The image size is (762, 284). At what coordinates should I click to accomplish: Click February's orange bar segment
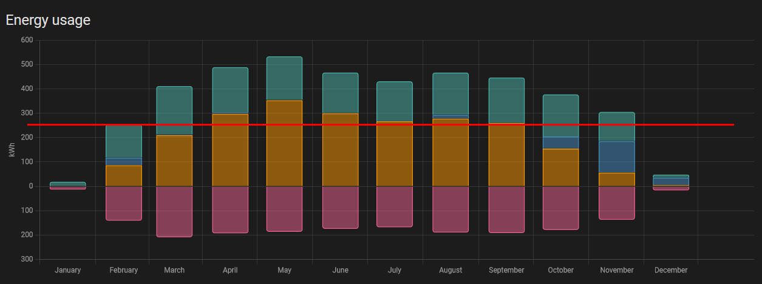point(124,175)
